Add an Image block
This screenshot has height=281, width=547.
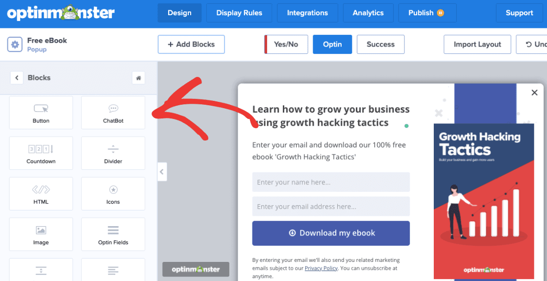[41, 234]
